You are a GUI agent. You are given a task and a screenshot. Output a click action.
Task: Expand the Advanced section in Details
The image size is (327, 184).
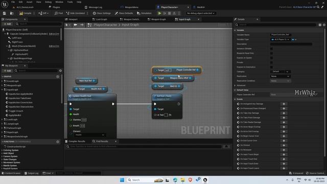[235, 85]
